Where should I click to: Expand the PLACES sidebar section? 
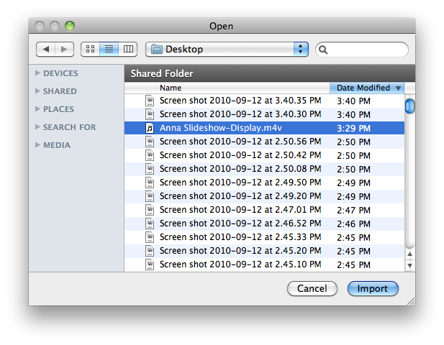[x=37, y=109]
